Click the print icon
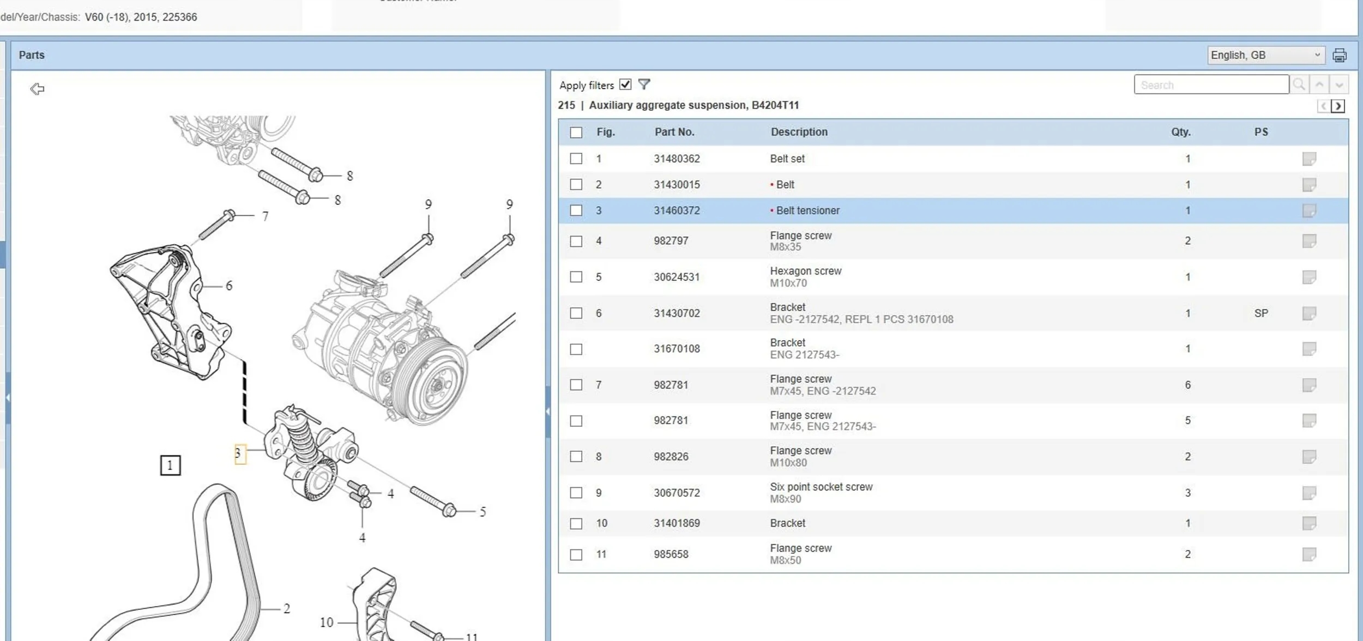 coord(1339,55)
